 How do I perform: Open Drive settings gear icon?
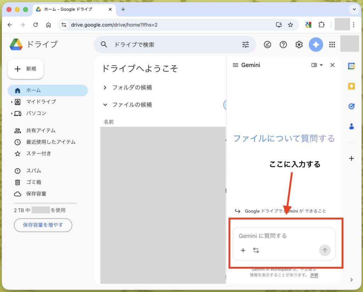click(299, 45)
